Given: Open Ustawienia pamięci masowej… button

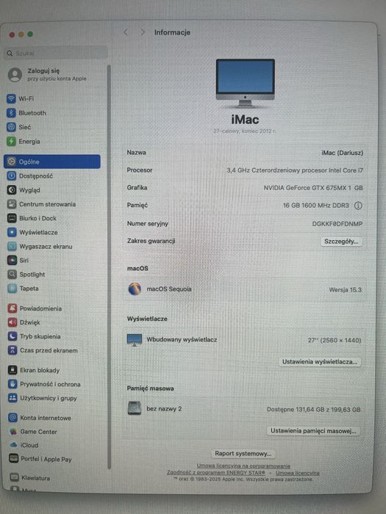Looking at the screenshot, I should coord(313,431).
